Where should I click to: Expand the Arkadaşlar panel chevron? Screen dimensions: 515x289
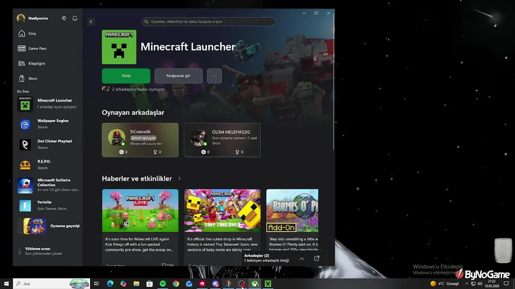tap(302, 258)
